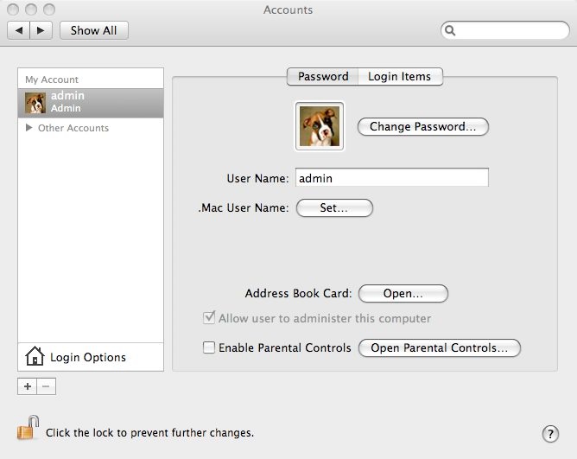Select the admin account in sidebar

coord(91,103)
